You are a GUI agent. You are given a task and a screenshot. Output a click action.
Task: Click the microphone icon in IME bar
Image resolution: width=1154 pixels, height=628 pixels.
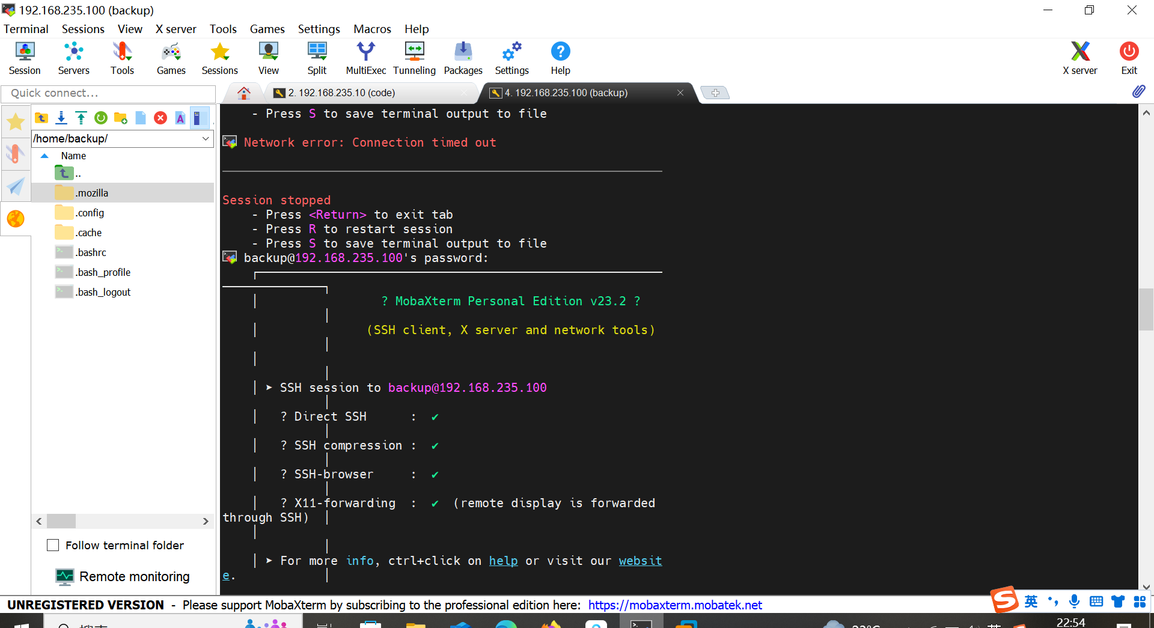1075,601
